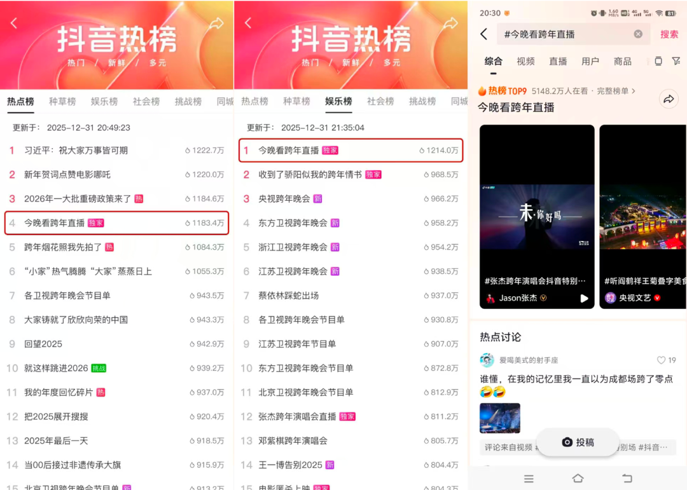Play the Jason张杰 video with the play icon
The width and height of the screenshot is (687, 490).
[x=584, y=298]
